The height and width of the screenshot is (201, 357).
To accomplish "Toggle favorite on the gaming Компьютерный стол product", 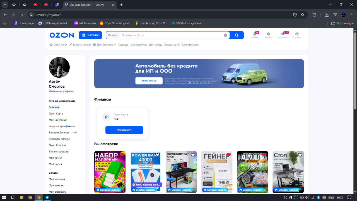I will [x=193, y=155].
